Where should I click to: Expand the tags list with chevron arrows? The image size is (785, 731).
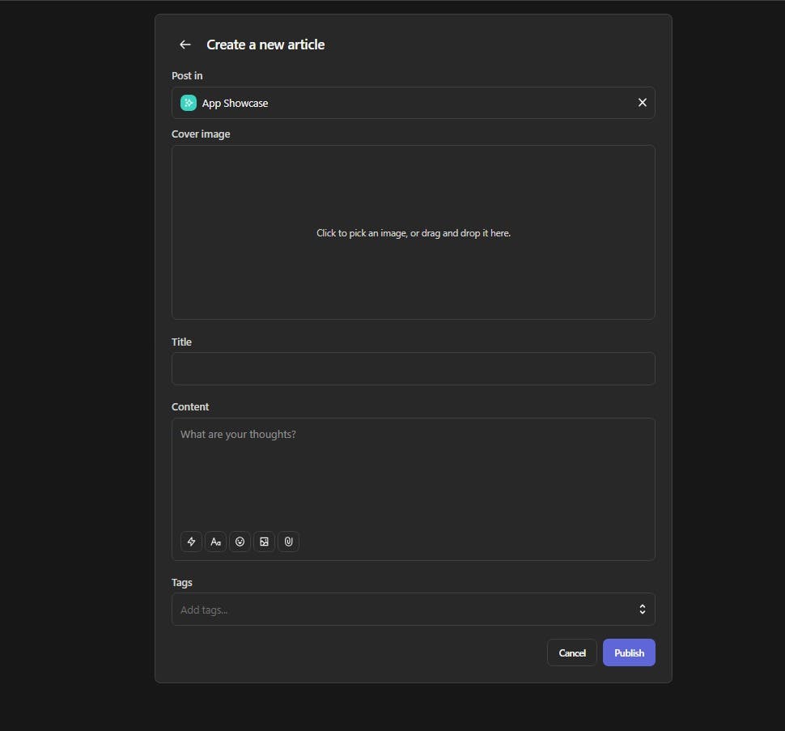click(642, 610)
